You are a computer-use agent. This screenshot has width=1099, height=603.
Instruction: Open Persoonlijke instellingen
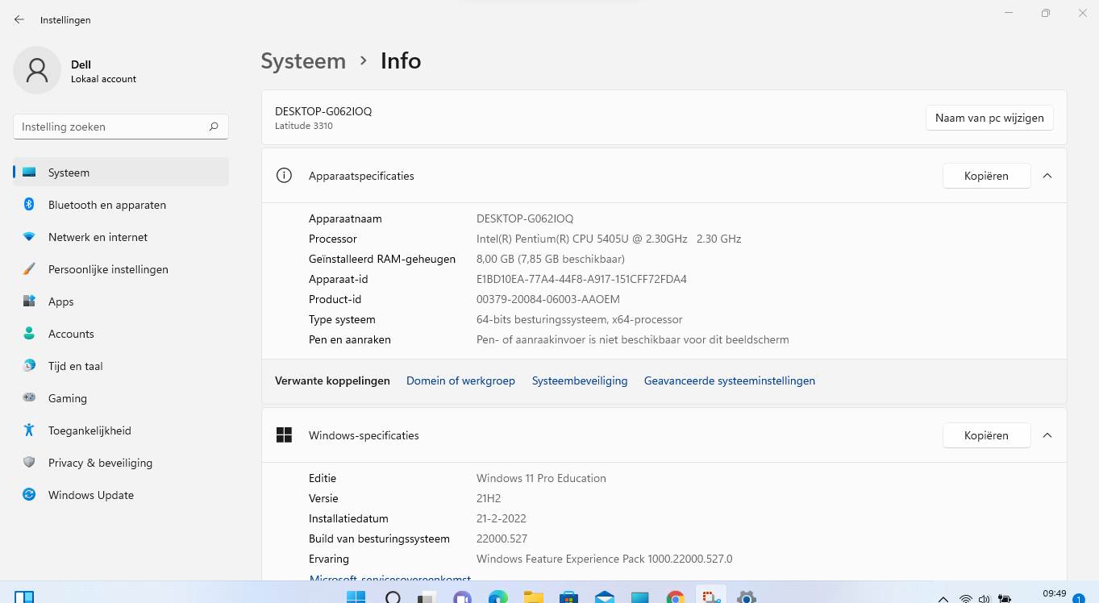[121, 269]
